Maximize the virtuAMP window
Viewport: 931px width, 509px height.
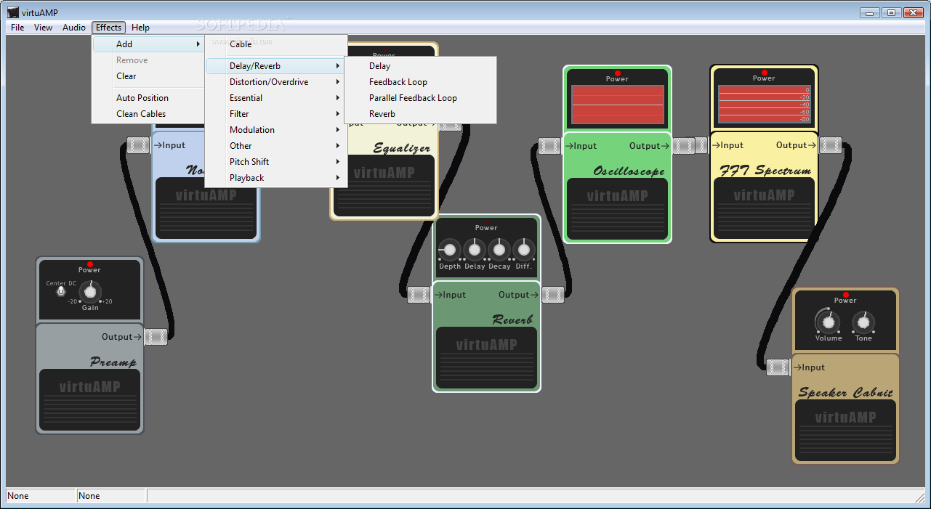coord(891,12)
